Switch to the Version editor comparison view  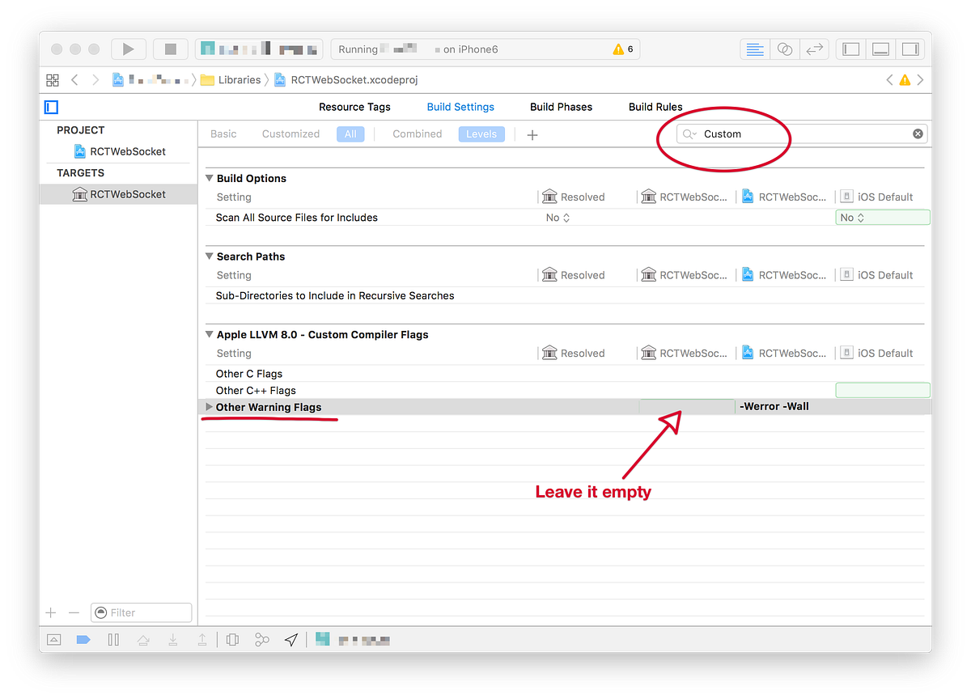click(815, 49)
